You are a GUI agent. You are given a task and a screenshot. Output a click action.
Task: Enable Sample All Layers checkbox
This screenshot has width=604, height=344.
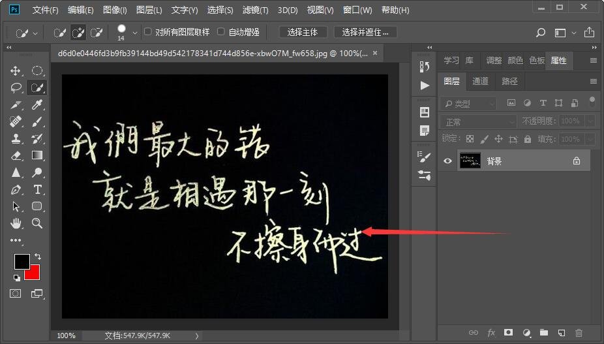148,31
